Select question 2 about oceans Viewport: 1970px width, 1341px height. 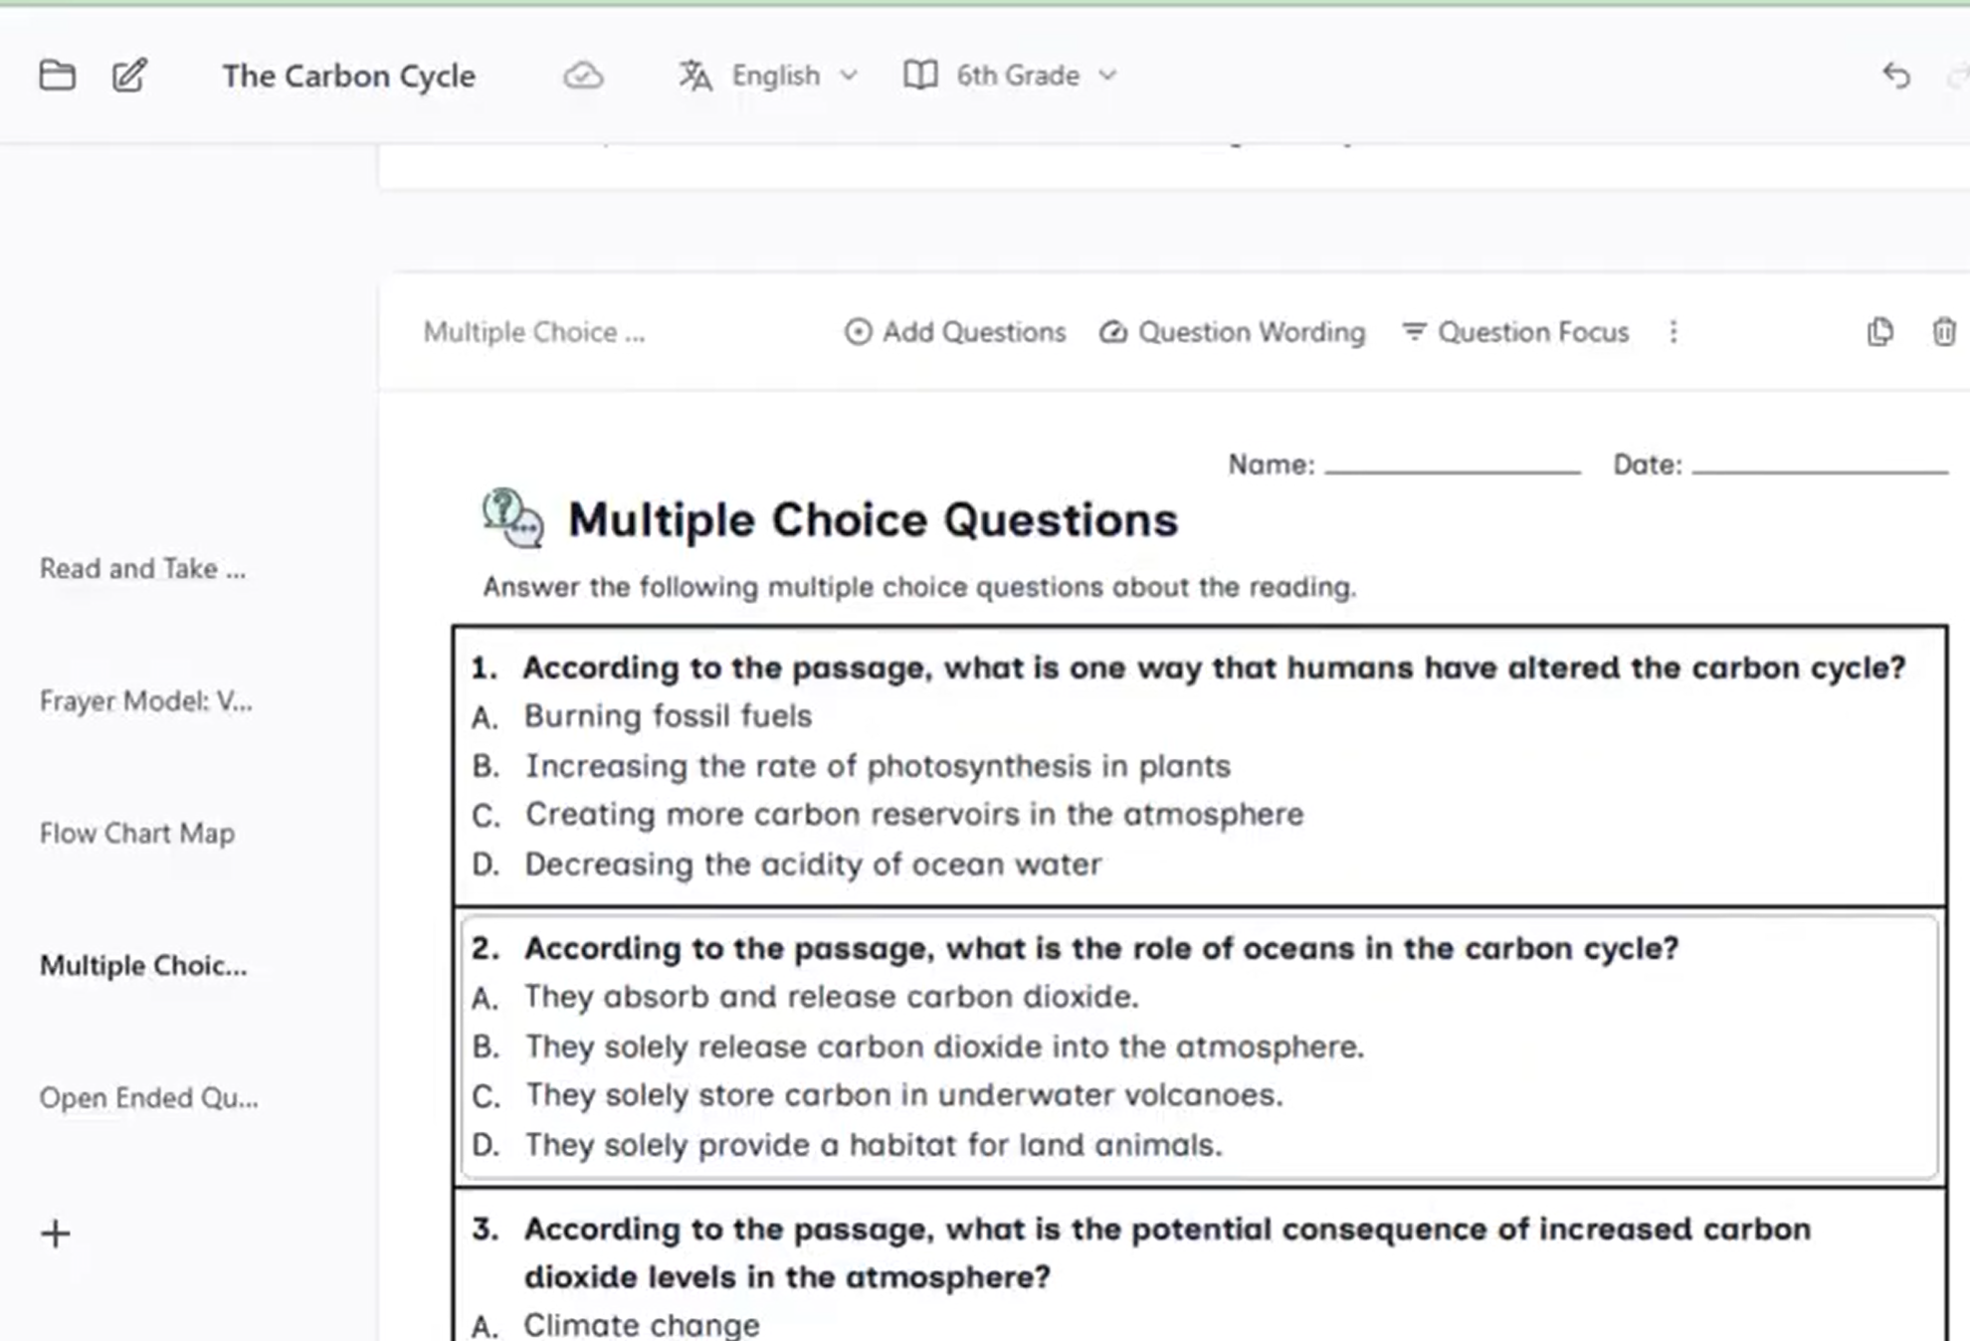(x=1199, y=1047)
